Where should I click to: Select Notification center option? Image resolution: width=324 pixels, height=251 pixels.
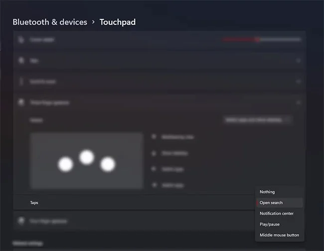coord(277,214)
